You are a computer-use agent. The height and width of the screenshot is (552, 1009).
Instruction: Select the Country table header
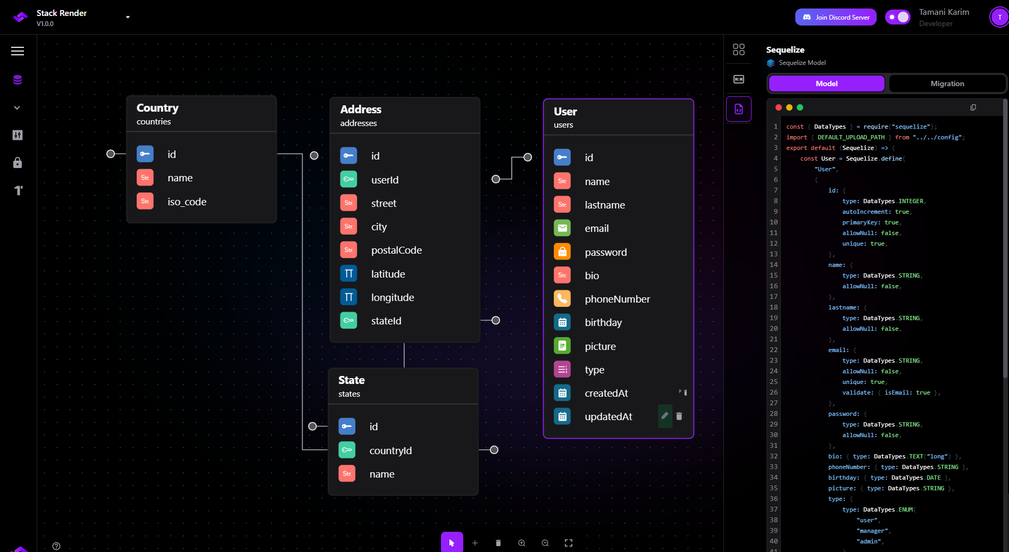click(x=202, y=114)
